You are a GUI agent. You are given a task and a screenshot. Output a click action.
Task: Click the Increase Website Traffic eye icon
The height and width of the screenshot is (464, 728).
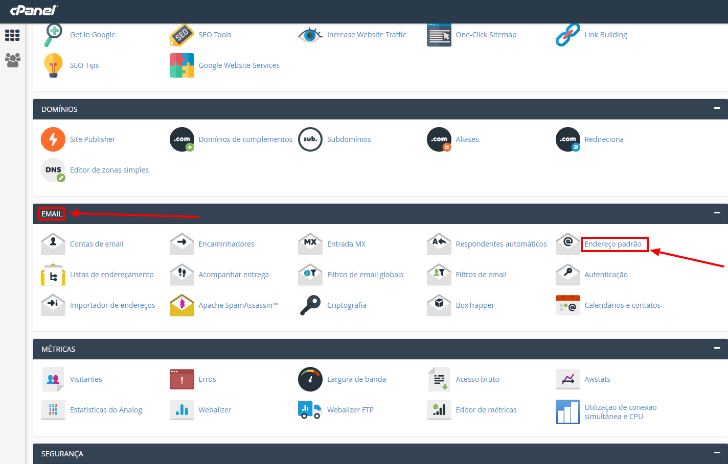tap(310, 35)
